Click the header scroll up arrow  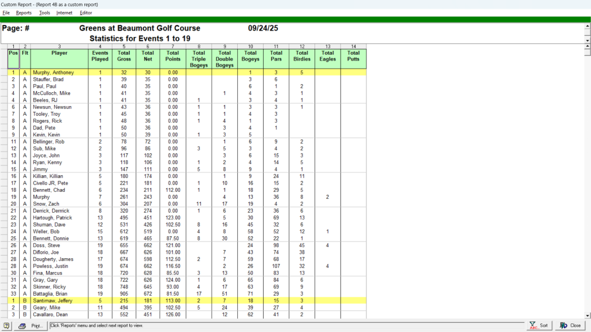[588, 26]
